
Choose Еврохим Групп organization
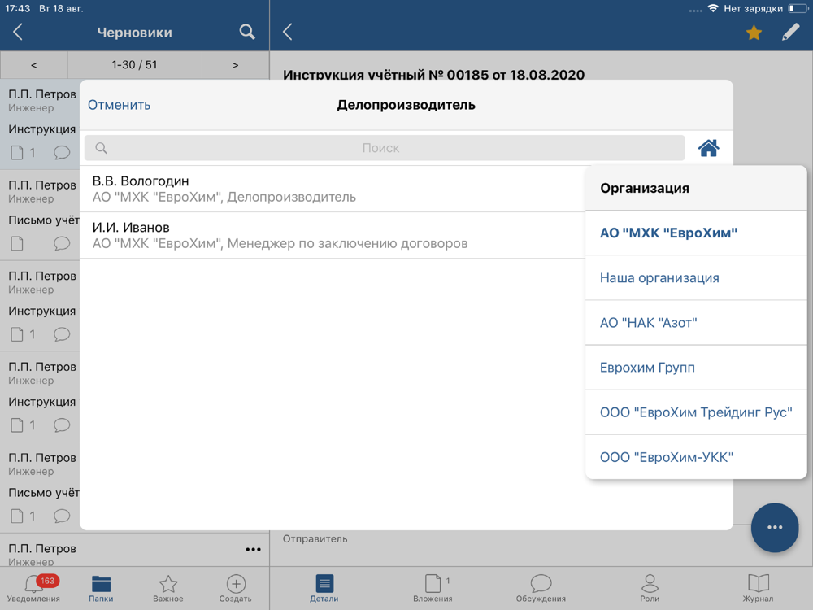click(696, 368)
